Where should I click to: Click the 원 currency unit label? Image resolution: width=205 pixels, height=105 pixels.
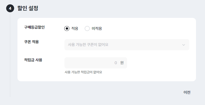122,63
